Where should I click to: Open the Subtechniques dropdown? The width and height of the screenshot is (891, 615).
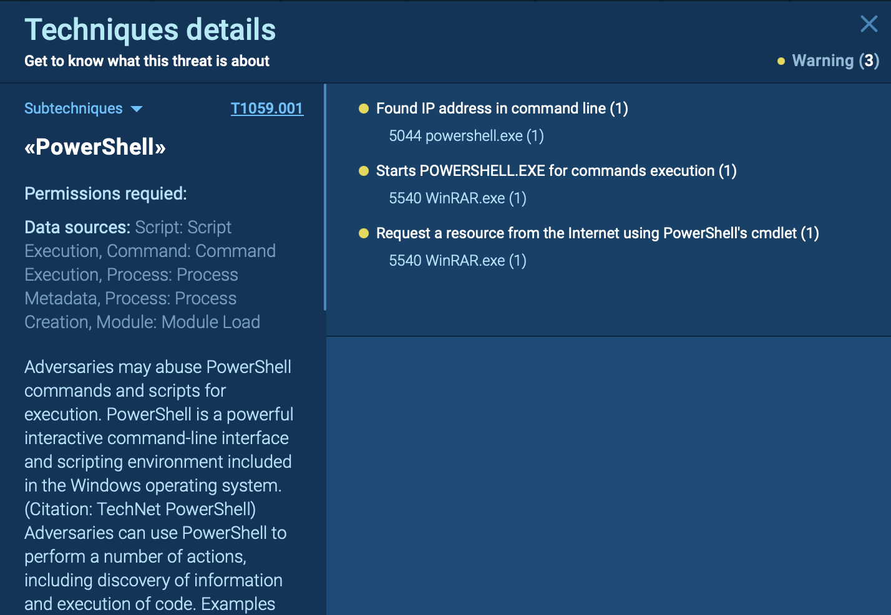pos(74,109)
